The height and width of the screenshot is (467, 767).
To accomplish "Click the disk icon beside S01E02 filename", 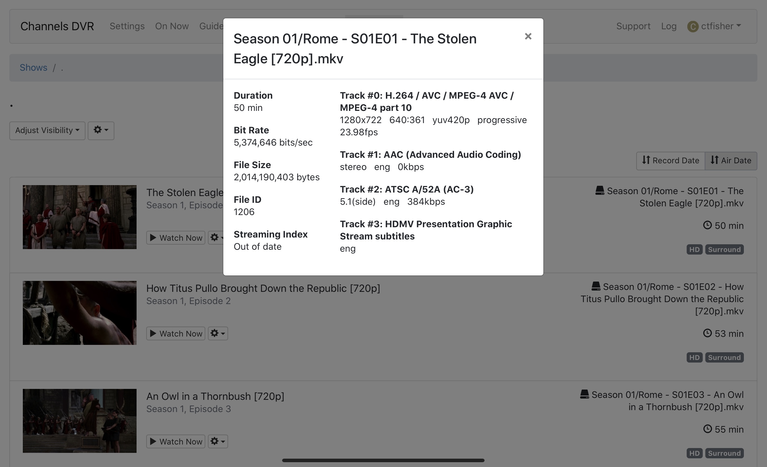I will pos(596,286).
